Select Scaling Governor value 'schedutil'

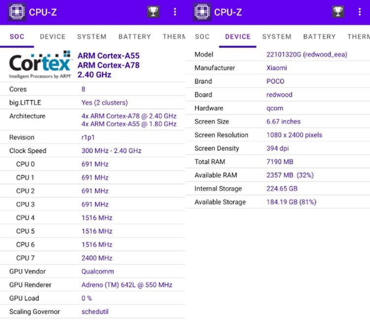(95, 312)
